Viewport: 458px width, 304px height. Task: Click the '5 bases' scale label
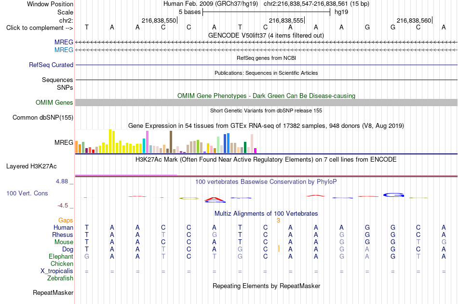point(190,12)
